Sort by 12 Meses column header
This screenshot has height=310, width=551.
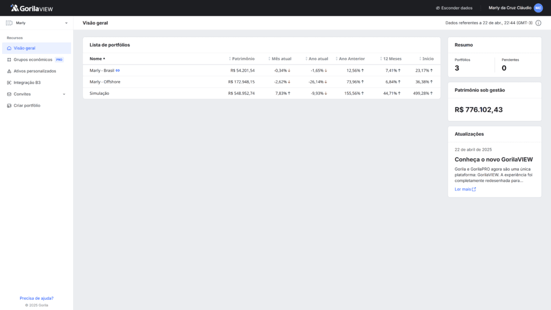(391, 59)
